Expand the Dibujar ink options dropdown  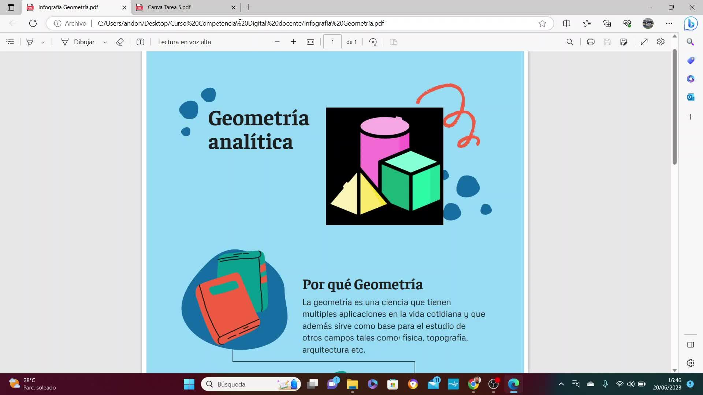(x=105, y=42)
